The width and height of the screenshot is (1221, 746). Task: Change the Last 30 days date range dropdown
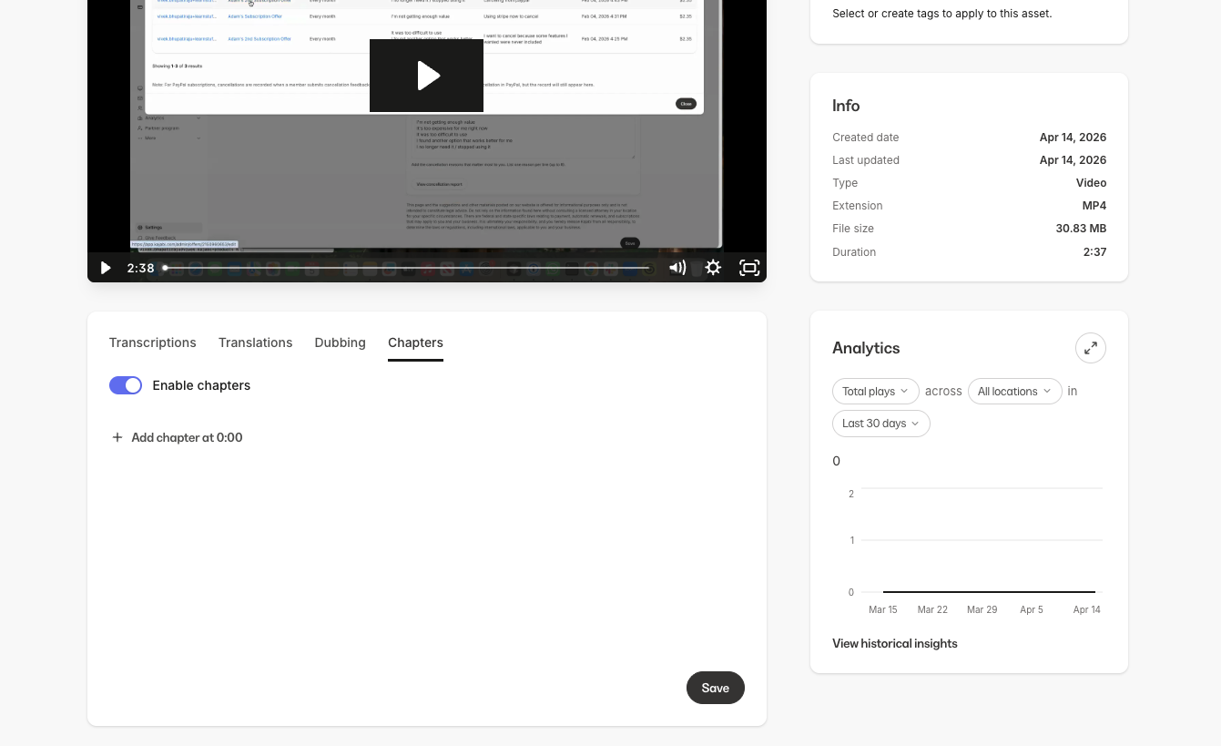880,423
